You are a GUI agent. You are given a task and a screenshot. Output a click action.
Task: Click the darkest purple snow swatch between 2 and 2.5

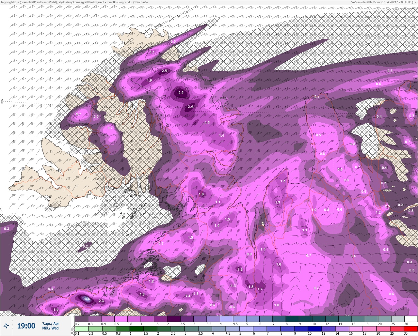(173, 319)
